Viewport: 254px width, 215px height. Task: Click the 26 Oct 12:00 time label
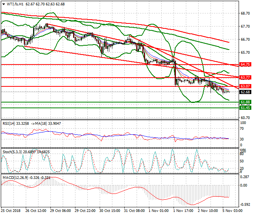tap(36, 211)
